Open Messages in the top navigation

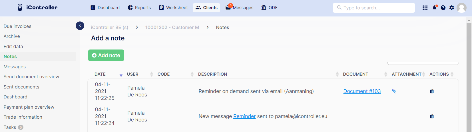(x=239, y=8)
